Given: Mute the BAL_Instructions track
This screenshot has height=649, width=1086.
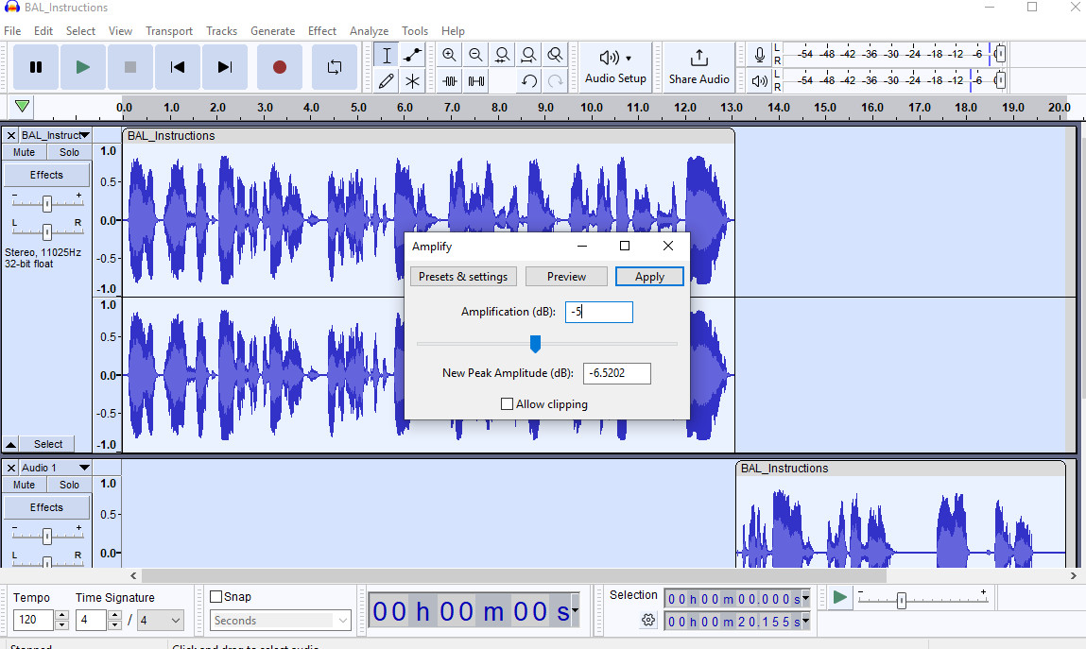Looking at the screenshot, I should (x=23, y=151).
